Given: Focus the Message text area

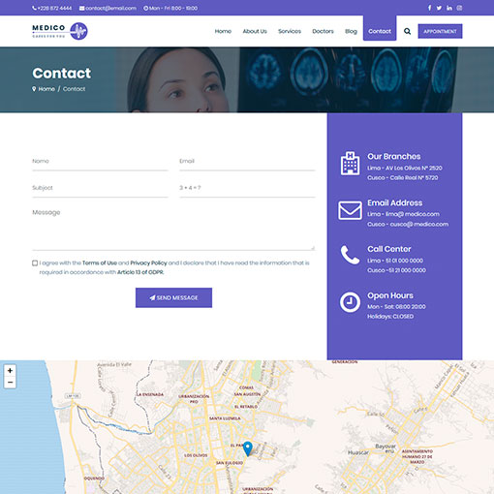Looking at the screenshot, I should tap(173, 228).
